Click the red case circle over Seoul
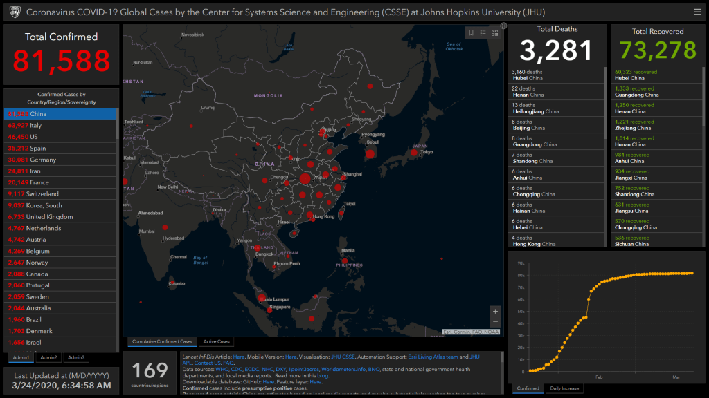Image resolution: width=709 pixels, height=398 pixels. [370, 154]
